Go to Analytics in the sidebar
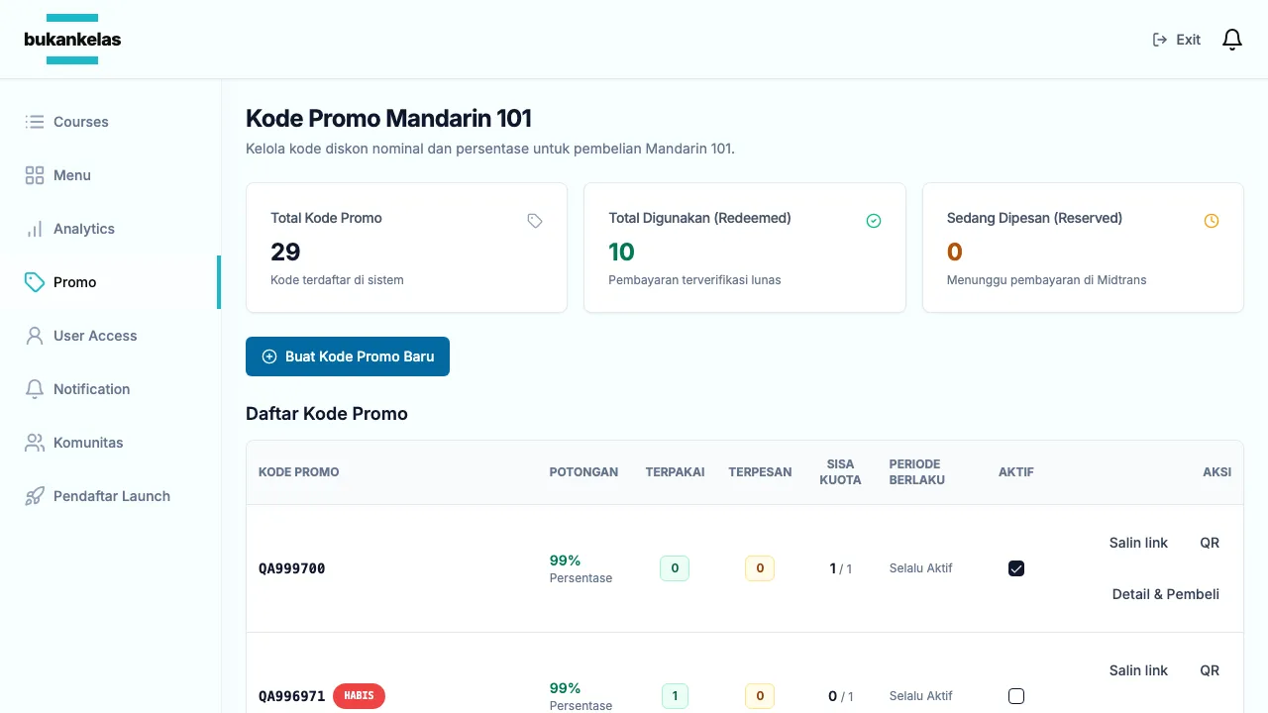This screenshot has height=713, width=1268. tap(110, 229)
